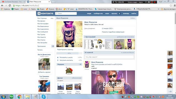Open the Музыка bookmark
The image size is (176, 99).
(x=50, y=9)
